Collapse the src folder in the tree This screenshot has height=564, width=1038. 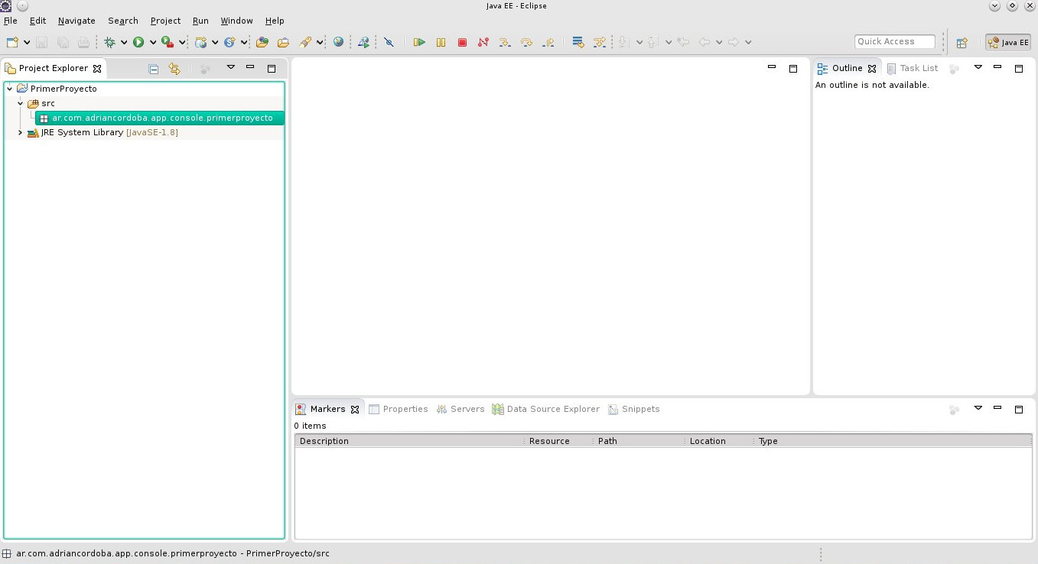click(21, 103)
